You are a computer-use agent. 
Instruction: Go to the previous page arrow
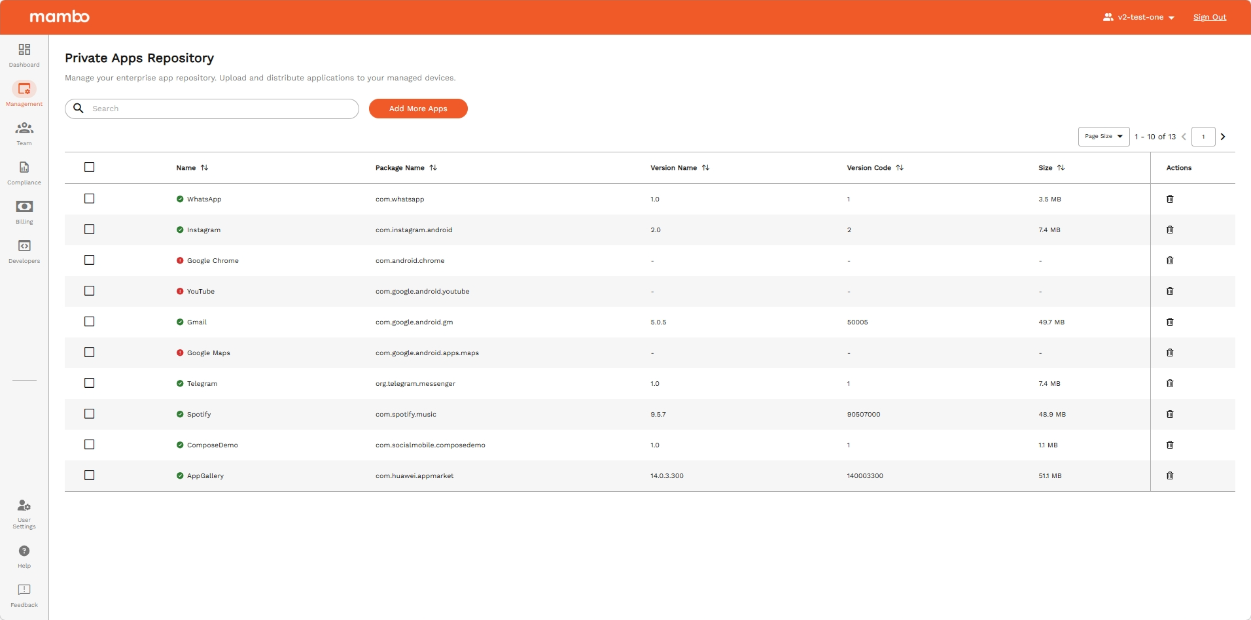[1184, 137]
